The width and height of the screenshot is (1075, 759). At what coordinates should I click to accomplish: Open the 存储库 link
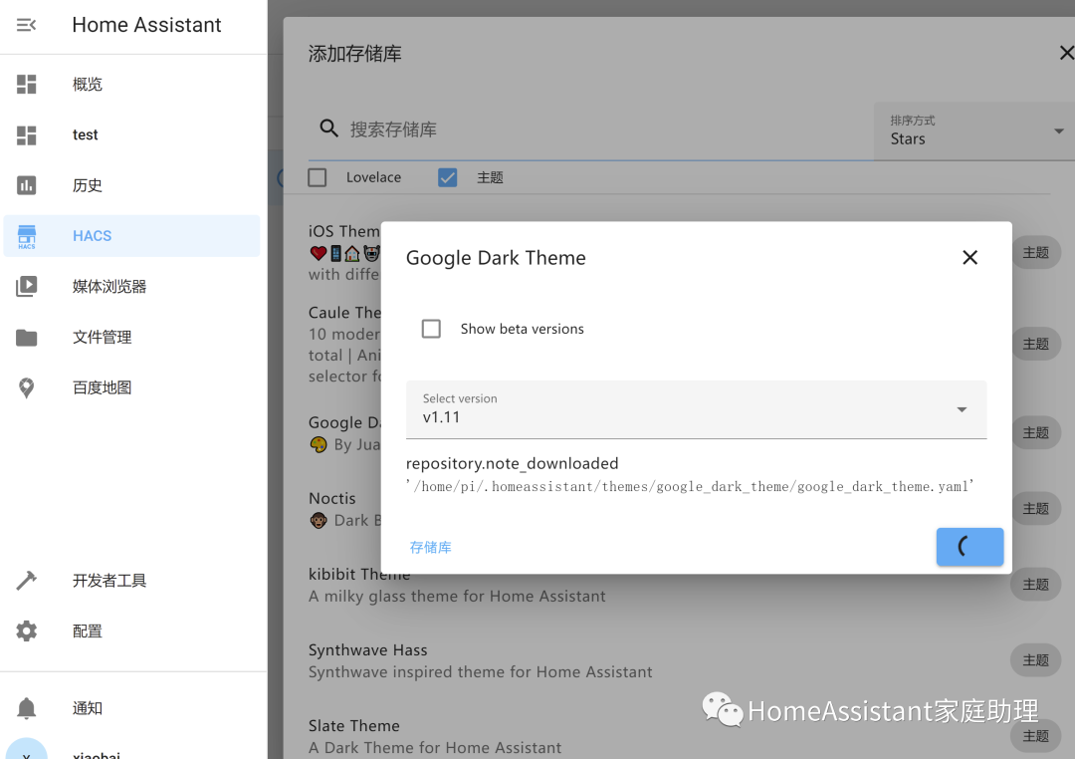tap(431, 547)
